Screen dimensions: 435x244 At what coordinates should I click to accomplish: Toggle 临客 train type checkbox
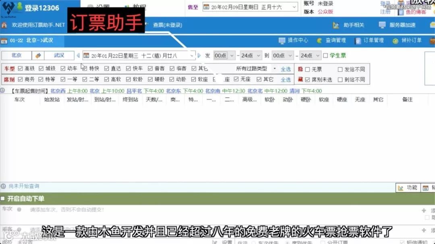point(172,68)
